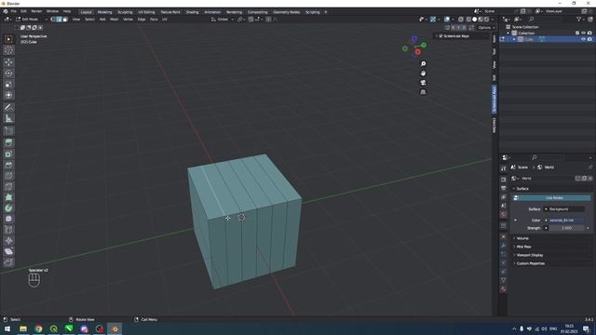The image size is (596, 335).
Task: Open the Edge menu in viewport header
Action: pos(142,20)
